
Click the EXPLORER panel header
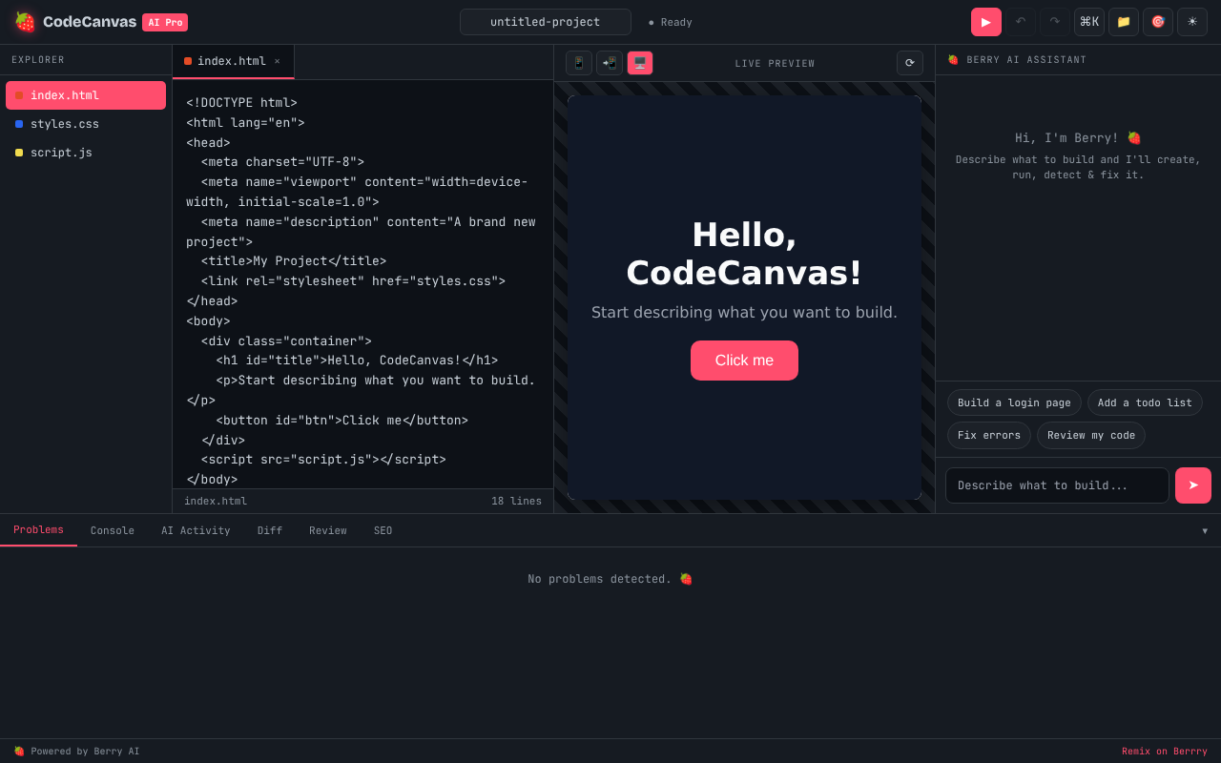(86, 60)
